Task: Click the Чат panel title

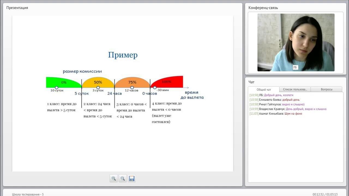Action: pos(251,82)
